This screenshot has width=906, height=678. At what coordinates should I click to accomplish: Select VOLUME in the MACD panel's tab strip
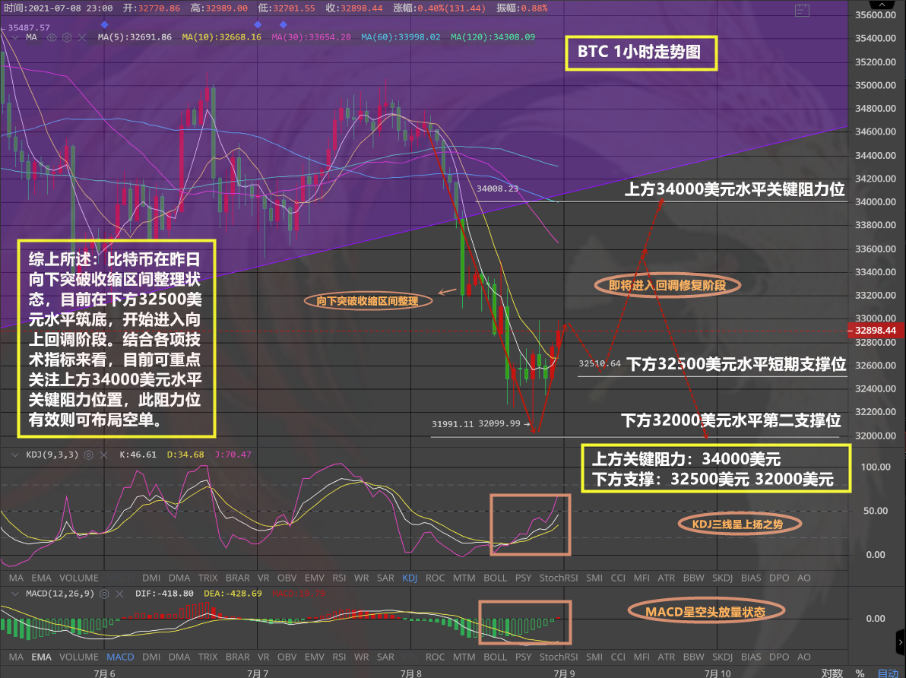tap(78, 657)
